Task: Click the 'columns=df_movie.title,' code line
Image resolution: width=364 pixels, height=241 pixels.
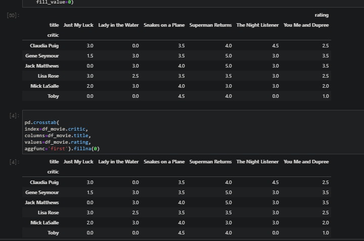Action: [58, 136]
